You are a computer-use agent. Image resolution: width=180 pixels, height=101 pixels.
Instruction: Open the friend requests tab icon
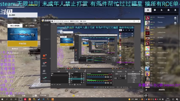click(161, 10)
